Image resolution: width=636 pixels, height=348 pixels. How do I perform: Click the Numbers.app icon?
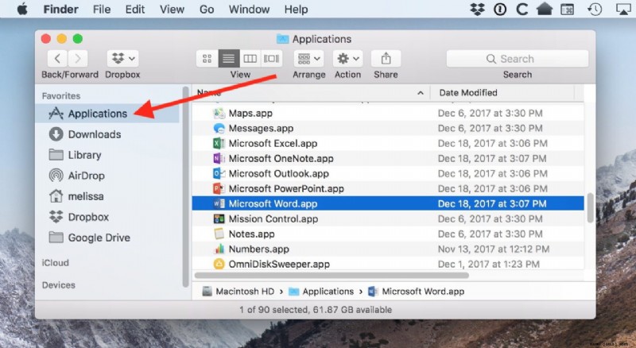point(219,249)
